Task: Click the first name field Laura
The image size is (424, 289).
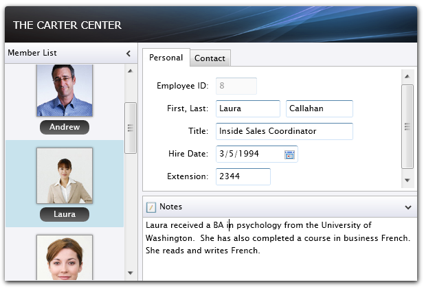Action: (x=247, y=108)
